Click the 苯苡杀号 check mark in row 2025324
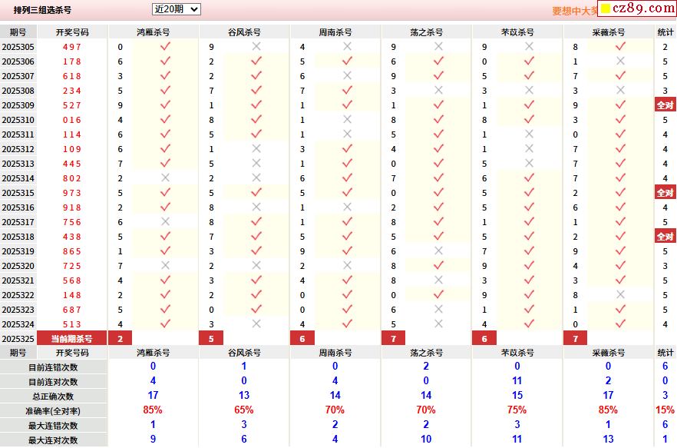This screenshot has height=448, width=677. point(530,324)
